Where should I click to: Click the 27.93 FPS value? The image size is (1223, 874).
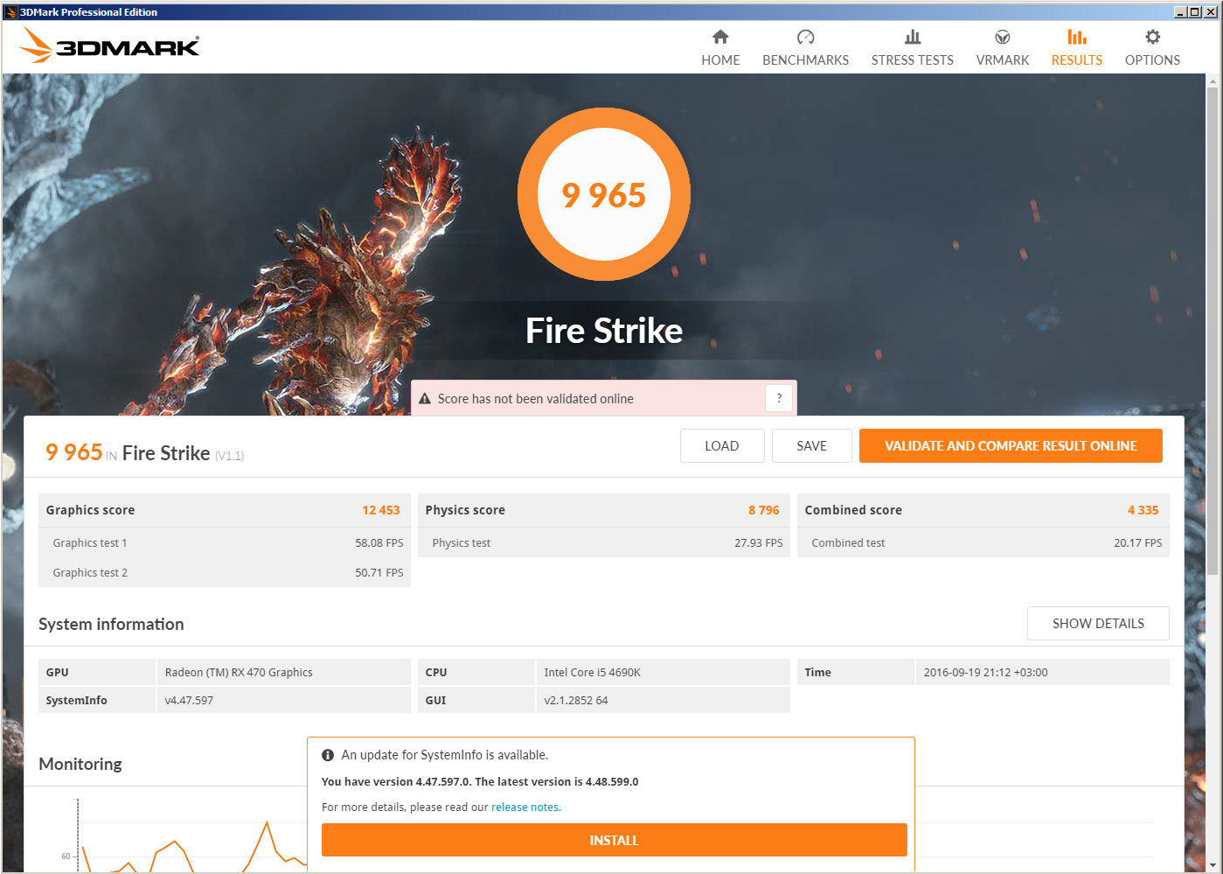pyautogui.click(x=759, y=543)
